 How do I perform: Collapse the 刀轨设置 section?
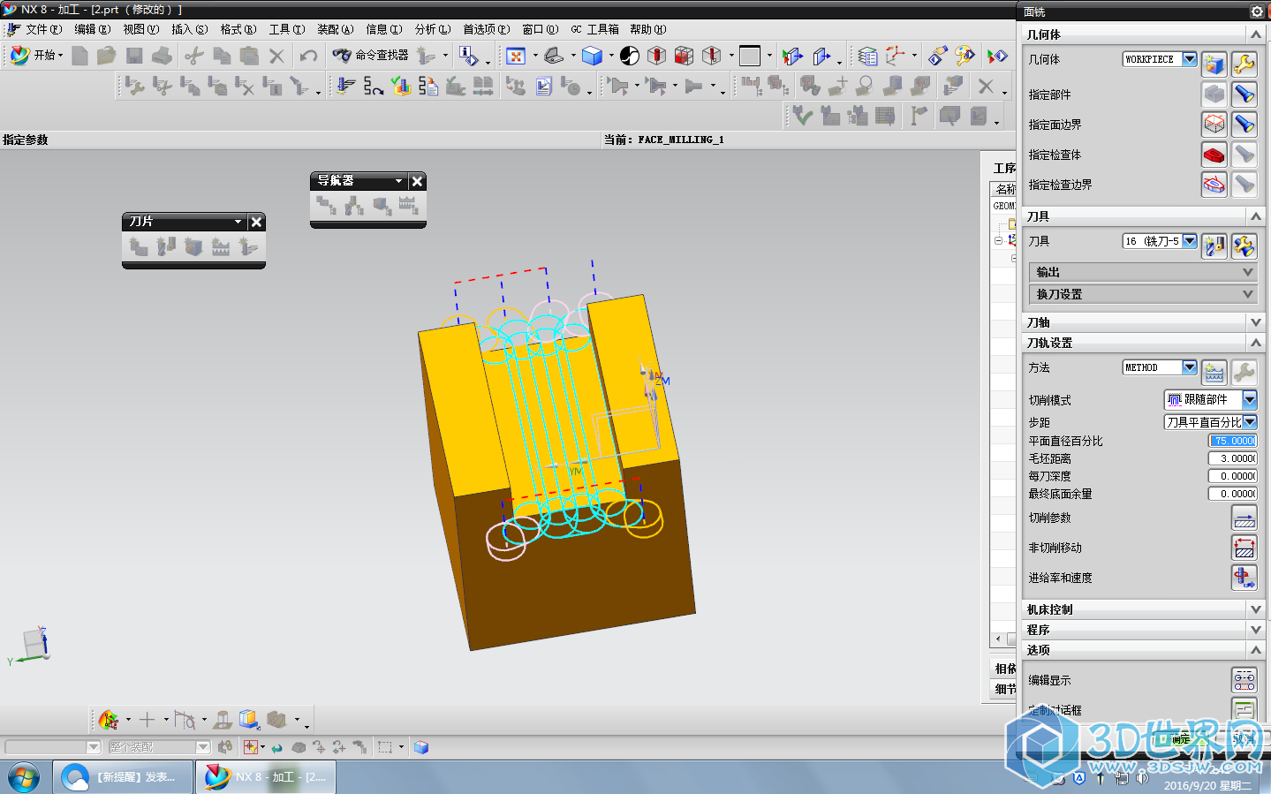click(x=1256, y=343)
